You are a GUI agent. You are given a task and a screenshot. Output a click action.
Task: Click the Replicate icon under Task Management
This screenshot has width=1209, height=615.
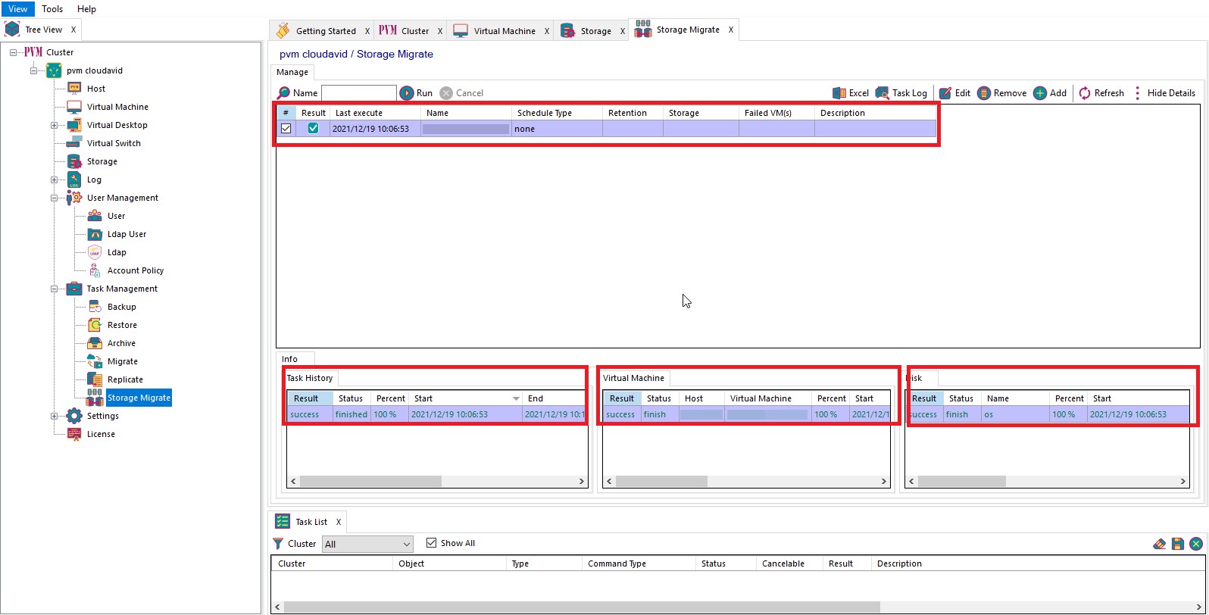coord(95,379)
